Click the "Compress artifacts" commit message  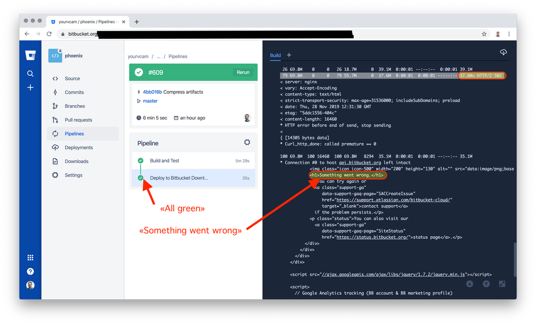tap(183, 92)
